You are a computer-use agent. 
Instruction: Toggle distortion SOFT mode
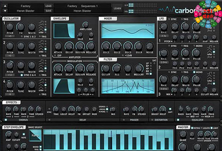pos(170,109)
